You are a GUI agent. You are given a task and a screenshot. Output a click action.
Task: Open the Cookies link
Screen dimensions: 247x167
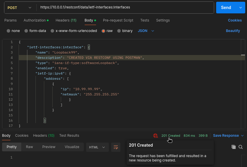coord(235,20)
